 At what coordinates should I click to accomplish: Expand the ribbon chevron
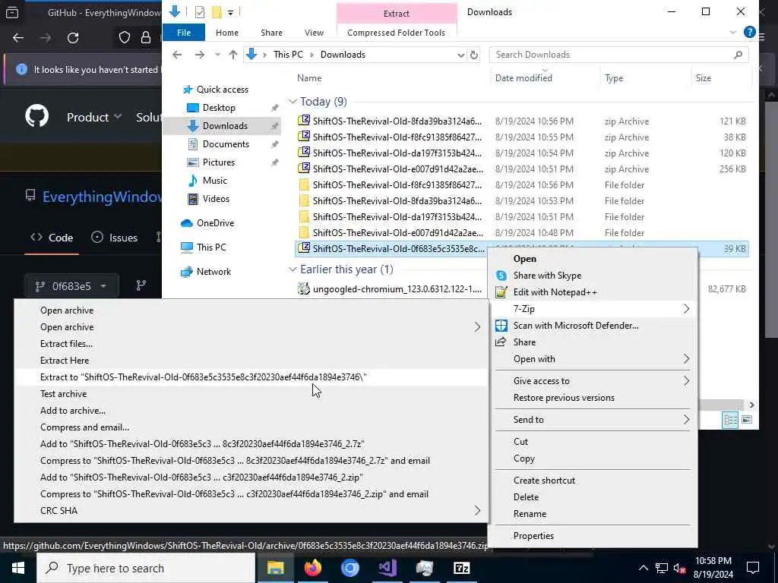(733, 33)
